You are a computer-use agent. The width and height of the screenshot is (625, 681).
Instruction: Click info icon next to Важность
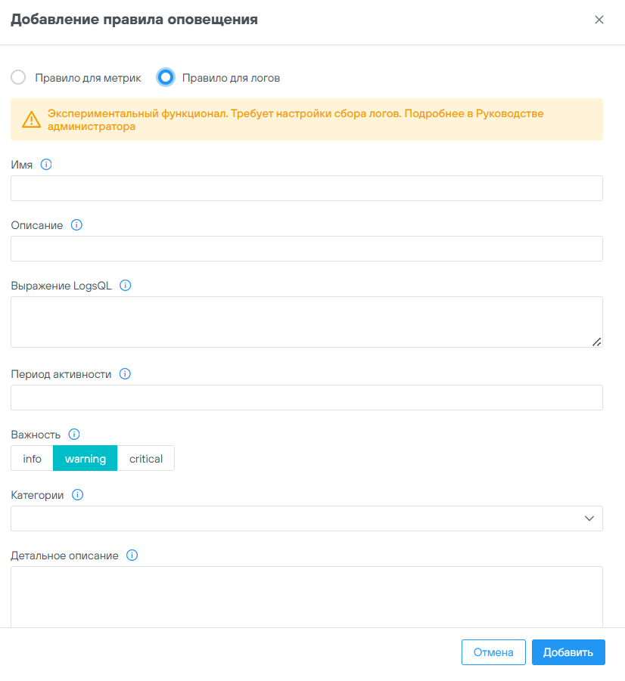coord(74,434)
